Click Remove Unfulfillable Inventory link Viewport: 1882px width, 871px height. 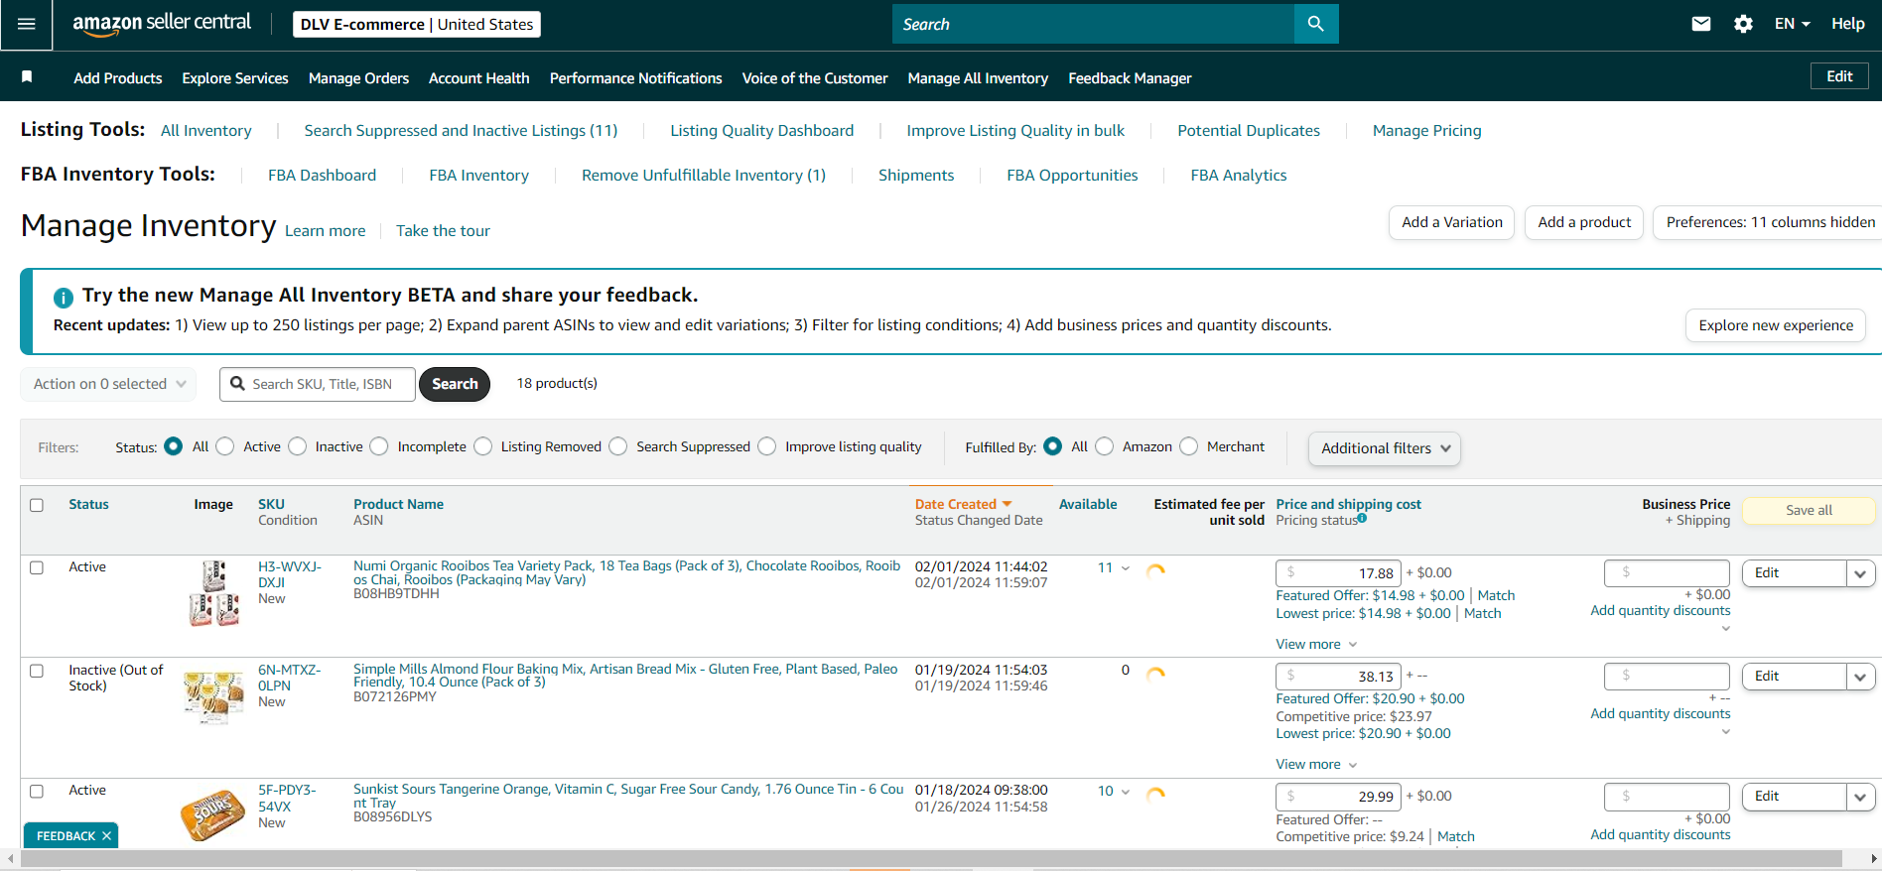(704, 175)
